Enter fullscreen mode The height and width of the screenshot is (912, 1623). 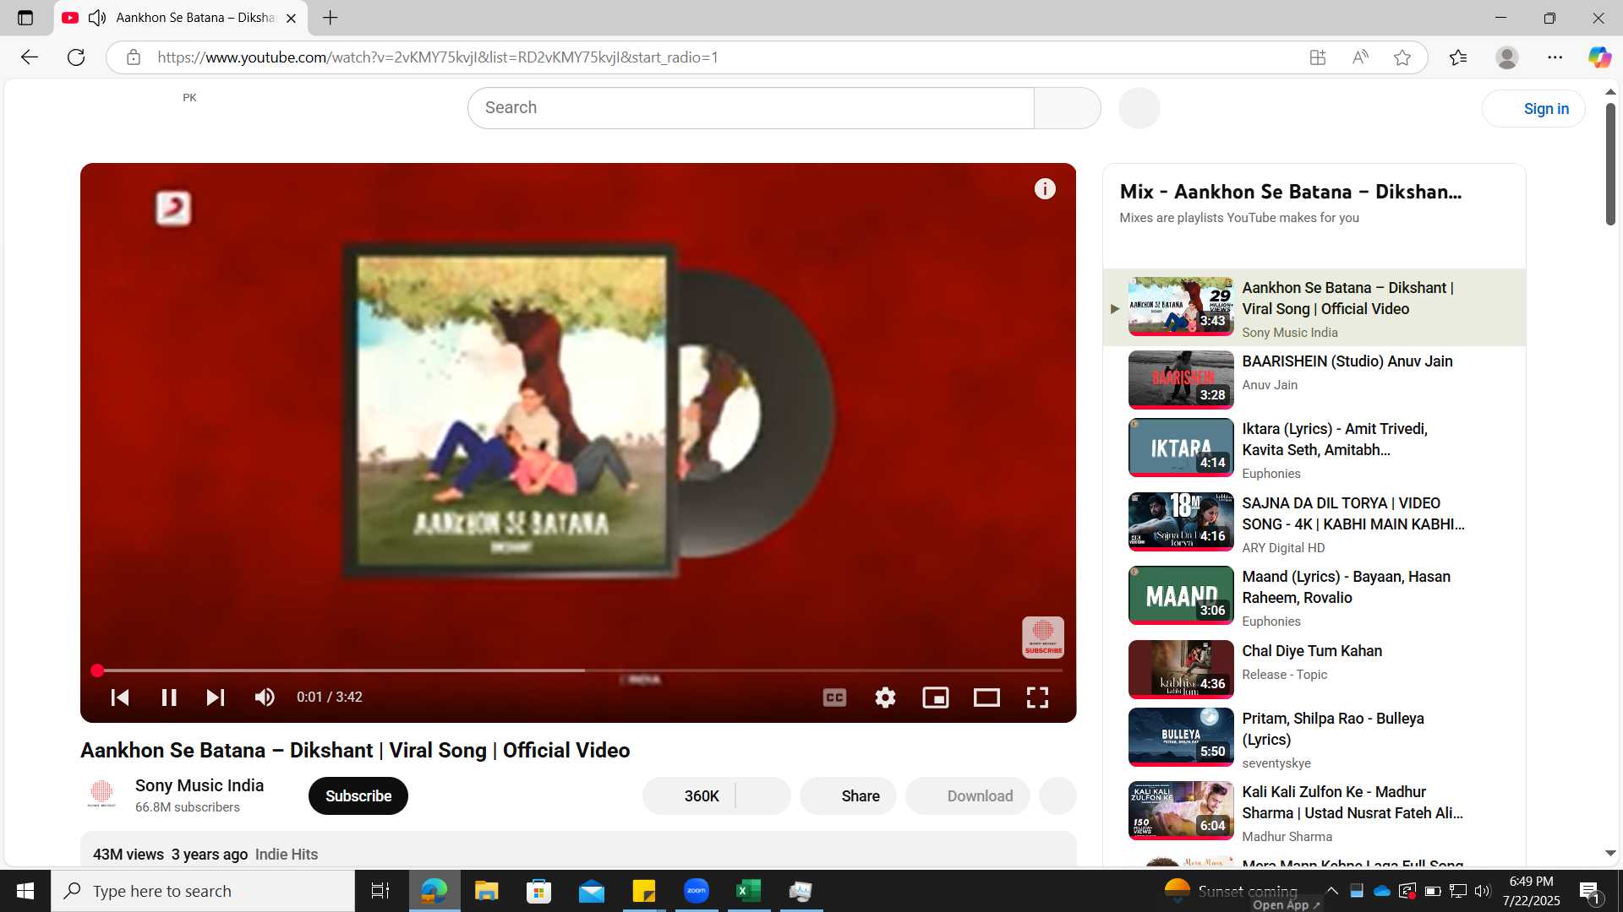coord(1037,698)
